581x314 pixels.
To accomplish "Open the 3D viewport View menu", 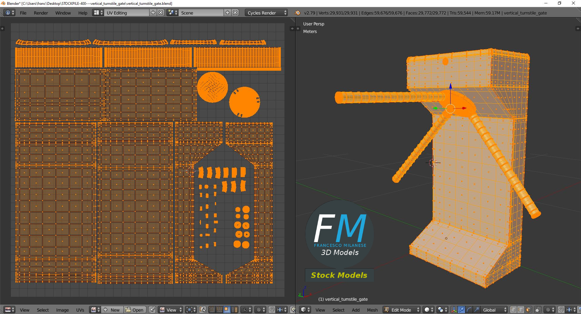I will (320, 310).
